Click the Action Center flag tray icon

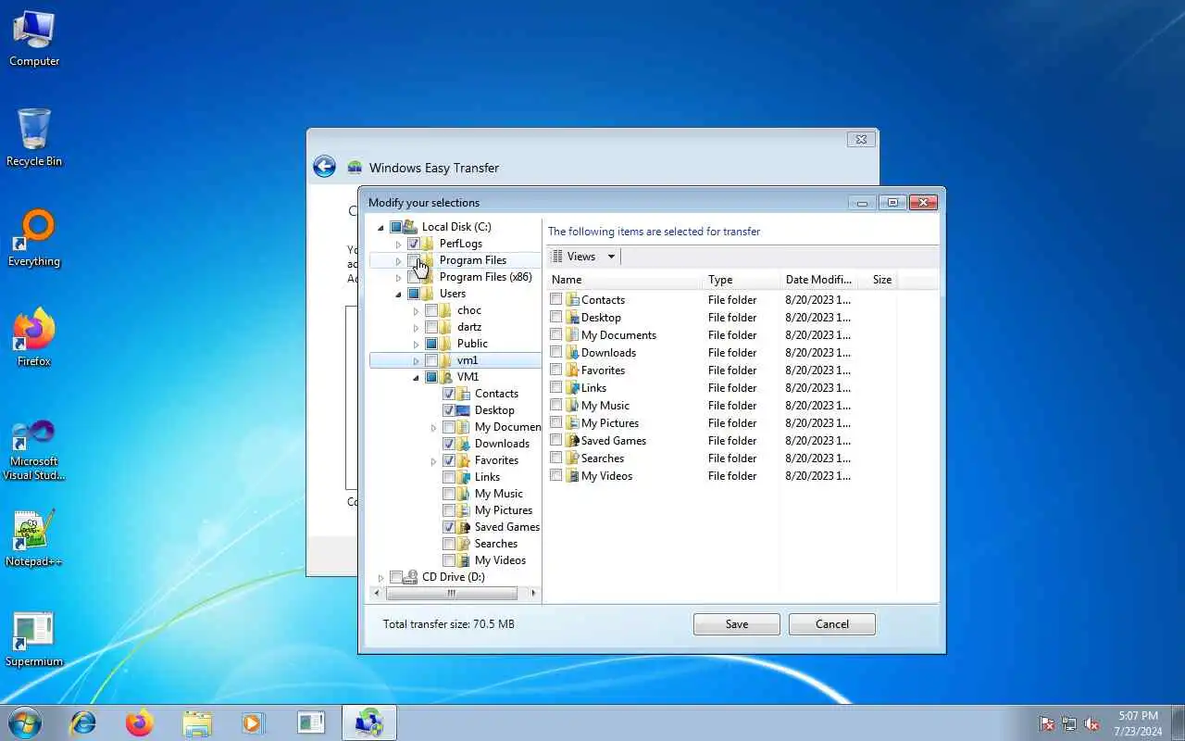[1047, 723]
